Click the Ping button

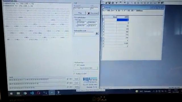point(80,13)
